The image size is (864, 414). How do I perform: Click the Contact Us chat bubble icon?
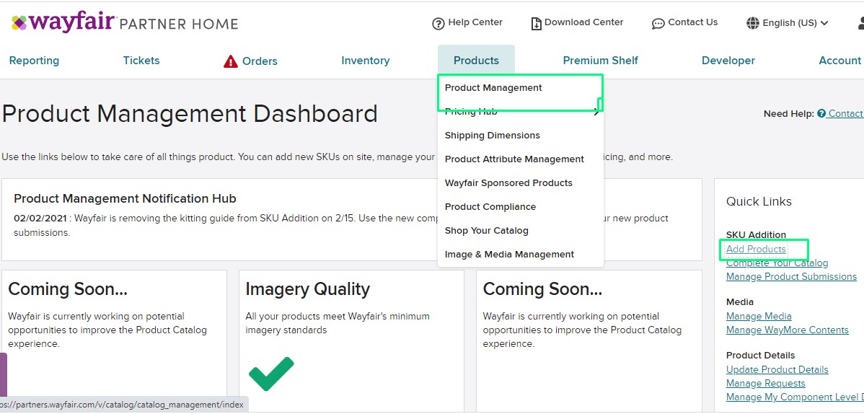tap(658, 24)
